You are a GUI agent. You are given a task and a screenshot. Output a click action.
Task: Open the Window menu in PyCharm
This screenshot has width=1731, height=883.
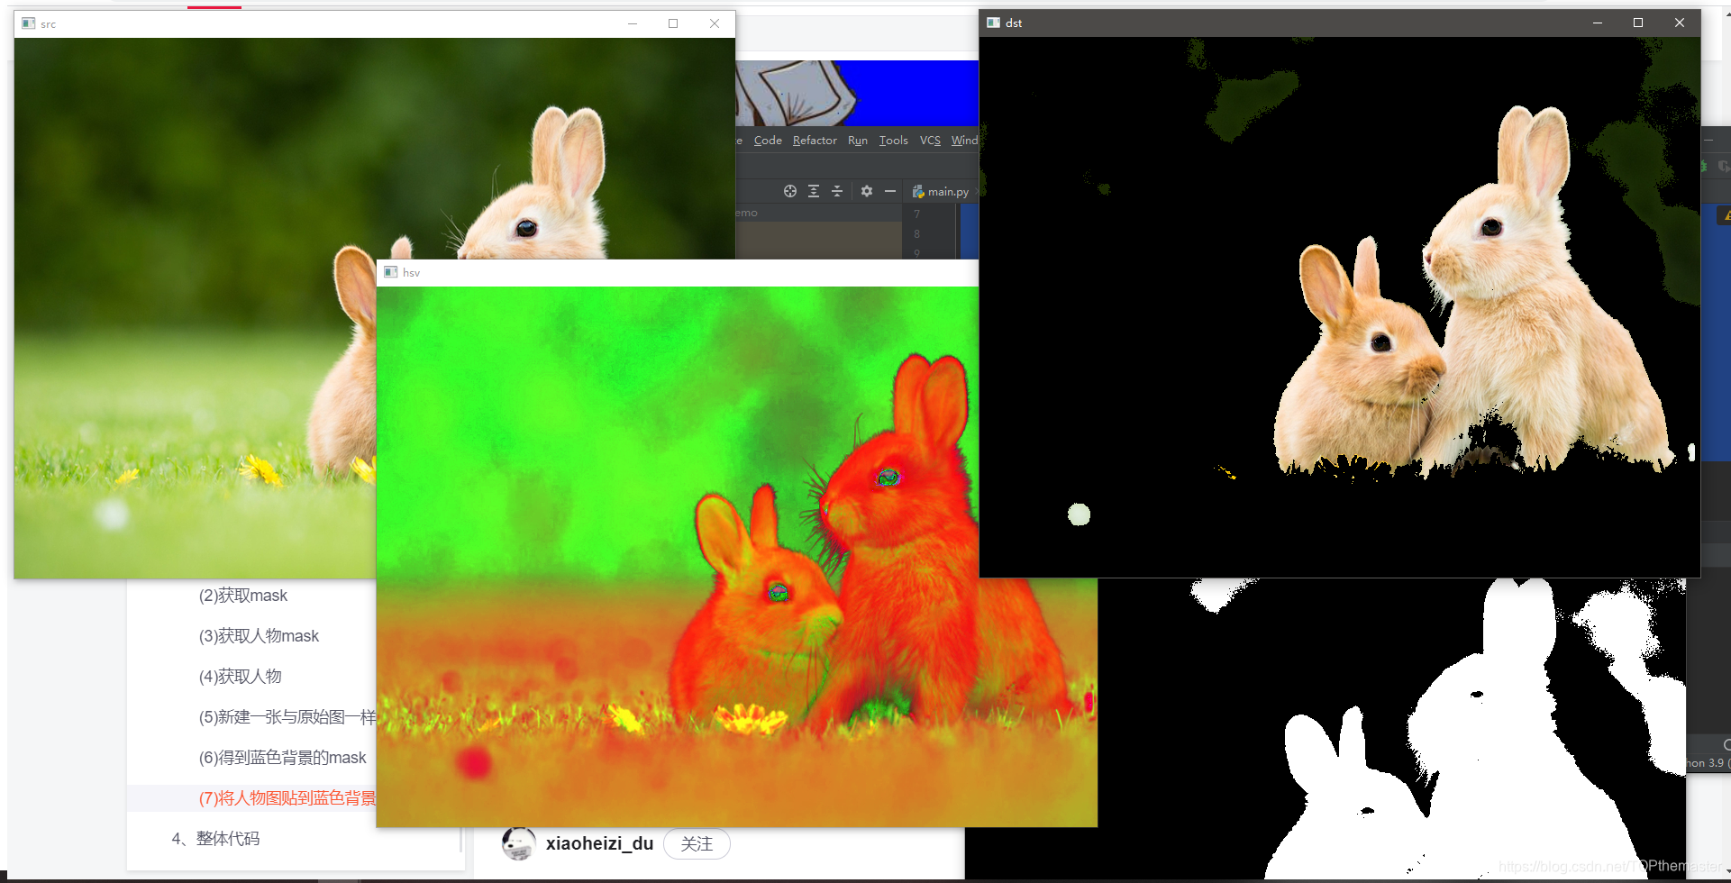point(964,141)
